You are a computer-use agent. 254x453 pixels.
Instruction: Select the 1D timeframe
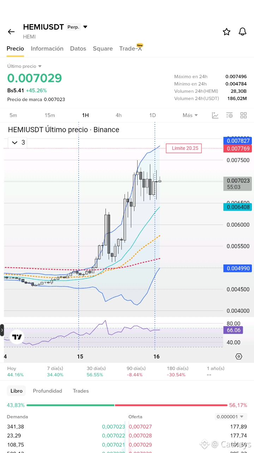[x=152, y=115]
